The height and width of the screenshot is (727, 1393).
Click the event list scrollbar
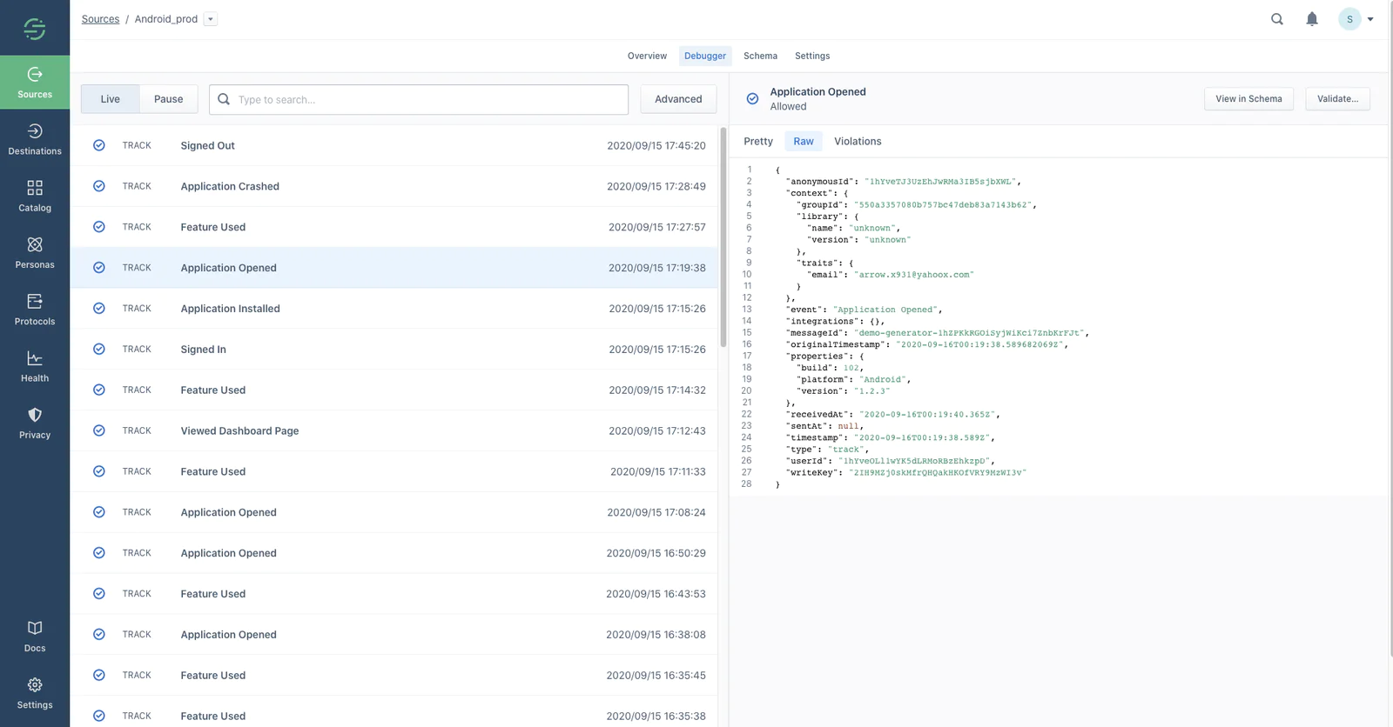pyautogui.click(x=723, y=237)
